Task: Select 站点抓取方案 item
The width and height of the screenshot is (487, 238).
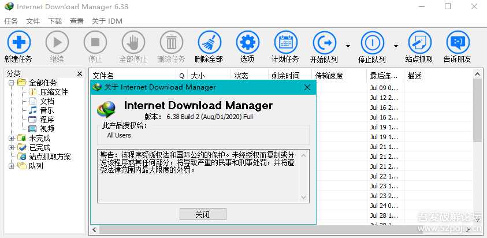Action: click(x=50, y=157)
